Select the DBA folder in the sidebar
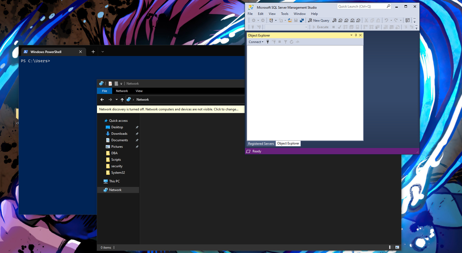The width and height of the screenshot is (462, 253). [x=114, y=153]
